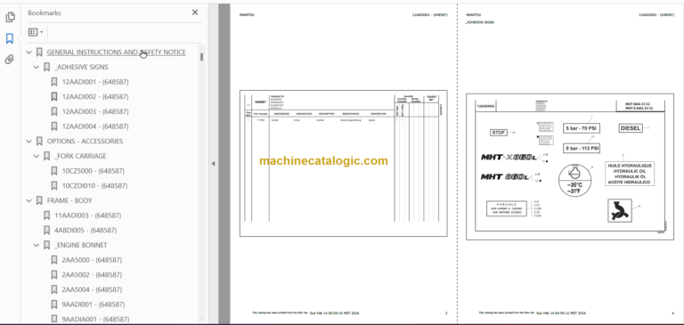This screenshot has width=684, height=325.
Task: Select the _ENGINE BONNET bookmark
Action: (81, 245)
